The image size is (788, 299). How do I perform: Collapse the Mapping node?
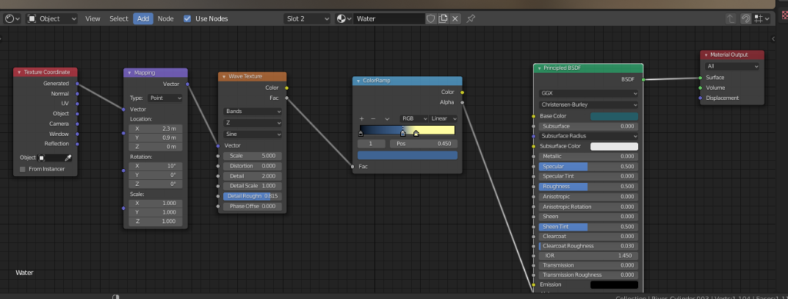tap(129, 73)
